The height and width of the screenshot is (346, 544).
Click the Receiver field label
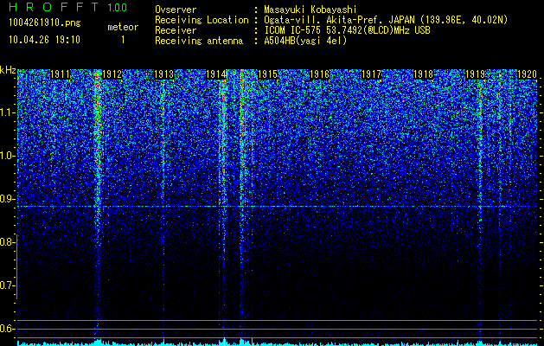tap(176, 30)
